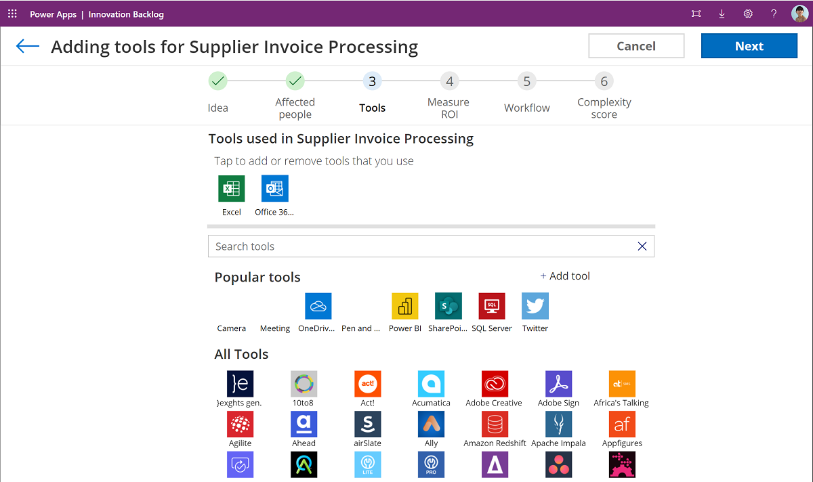Screen dimensions: 813x482
Task: Go to step 5 Workflow
Action: pyautogui.click(x=526, y=81)
